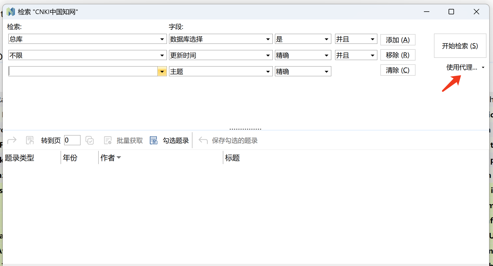Click 批量获取 label in toolbar
The height and width of the screenshot is (266, 493).
[129, 141]
